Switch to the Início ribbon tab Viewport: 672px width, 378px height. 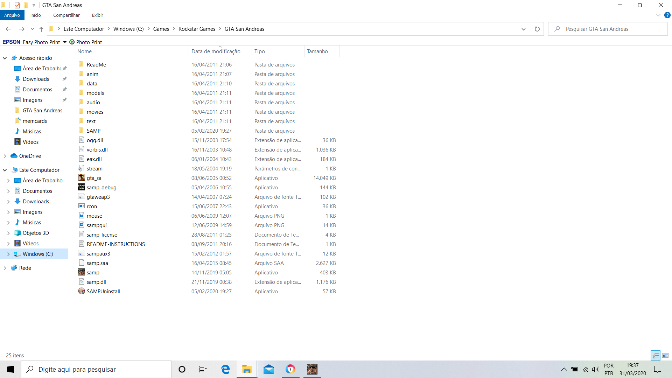[x=36, y=15]
